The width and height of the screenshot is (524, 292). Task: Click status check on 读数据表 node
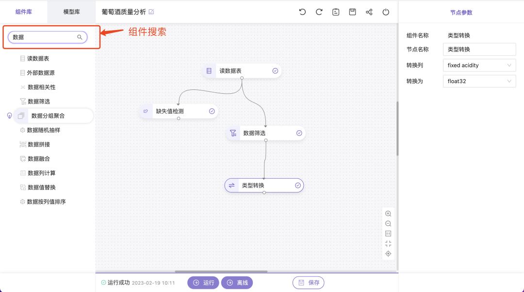(275, 71)
